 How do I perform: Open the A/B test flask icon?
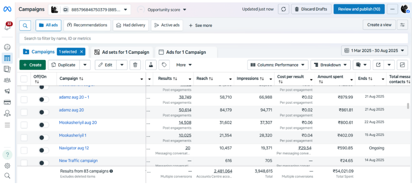[151, 65]
